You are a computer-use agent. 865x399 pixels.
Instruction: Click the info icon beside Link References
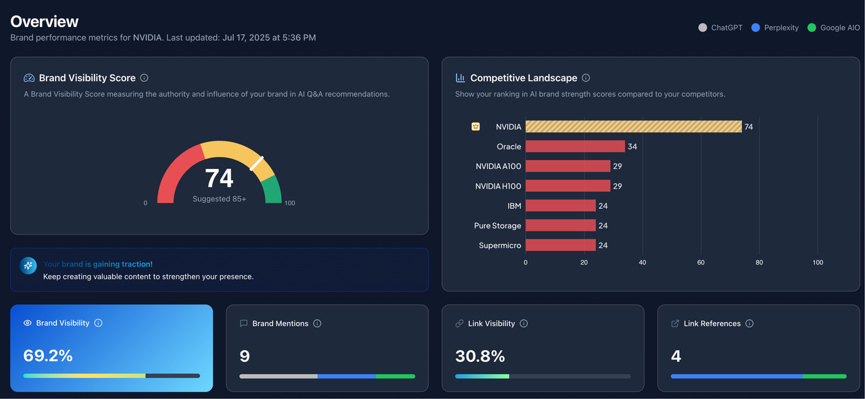pos(749,323)
